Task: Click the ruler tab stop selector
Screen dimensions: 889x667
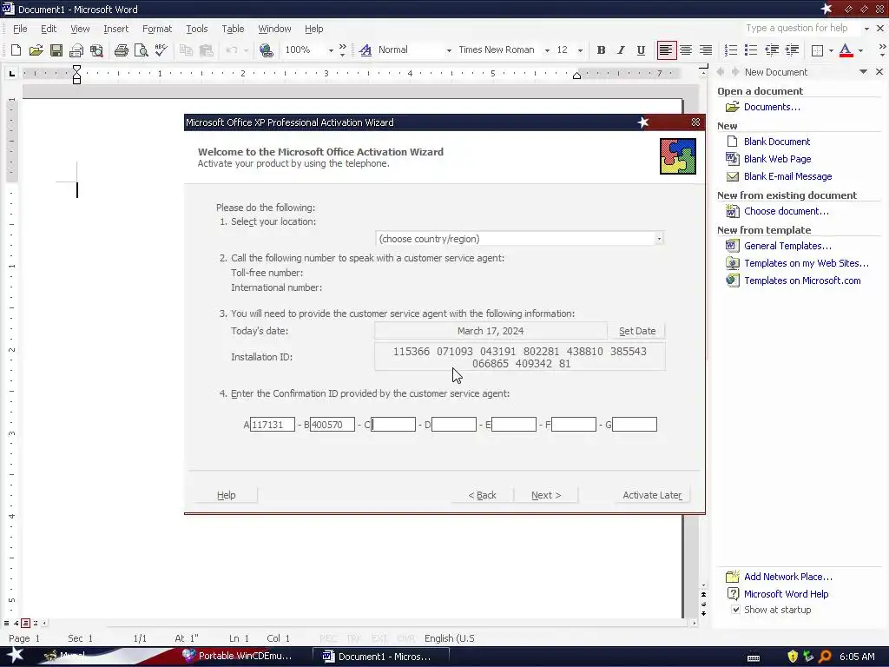Action: click(12, 73)
